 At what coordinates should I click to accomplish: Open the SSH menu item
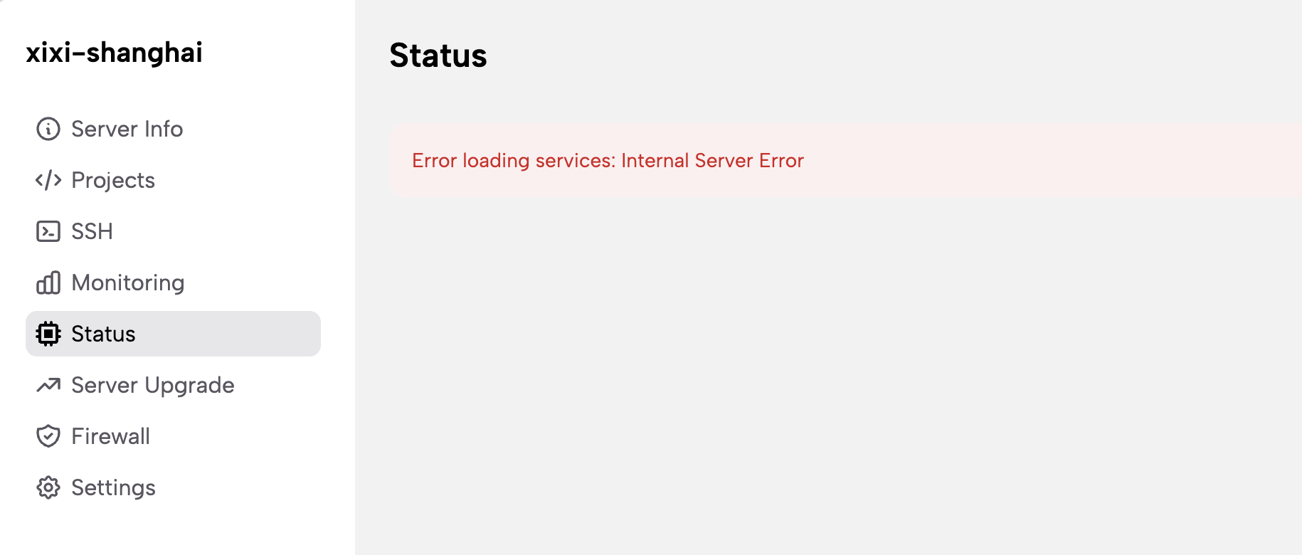[x=173, y=231]
